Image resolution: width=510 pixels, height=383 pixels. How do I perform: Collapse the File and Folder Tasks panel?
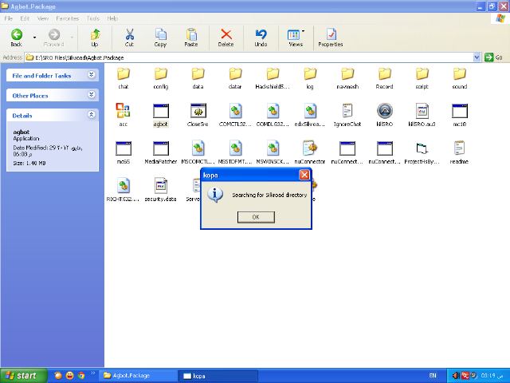[x=92, y=75]
